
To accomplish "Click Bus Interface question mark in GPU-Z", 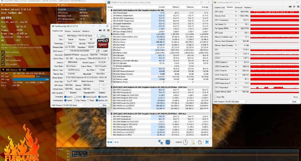I will click(x=108, y=59).
